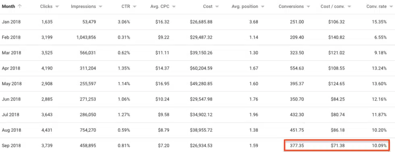The height and width of the screenshot is (152, 395).
Task: Click the $71.38 cost per conversion cell
Action: click(x=338, y=146)
